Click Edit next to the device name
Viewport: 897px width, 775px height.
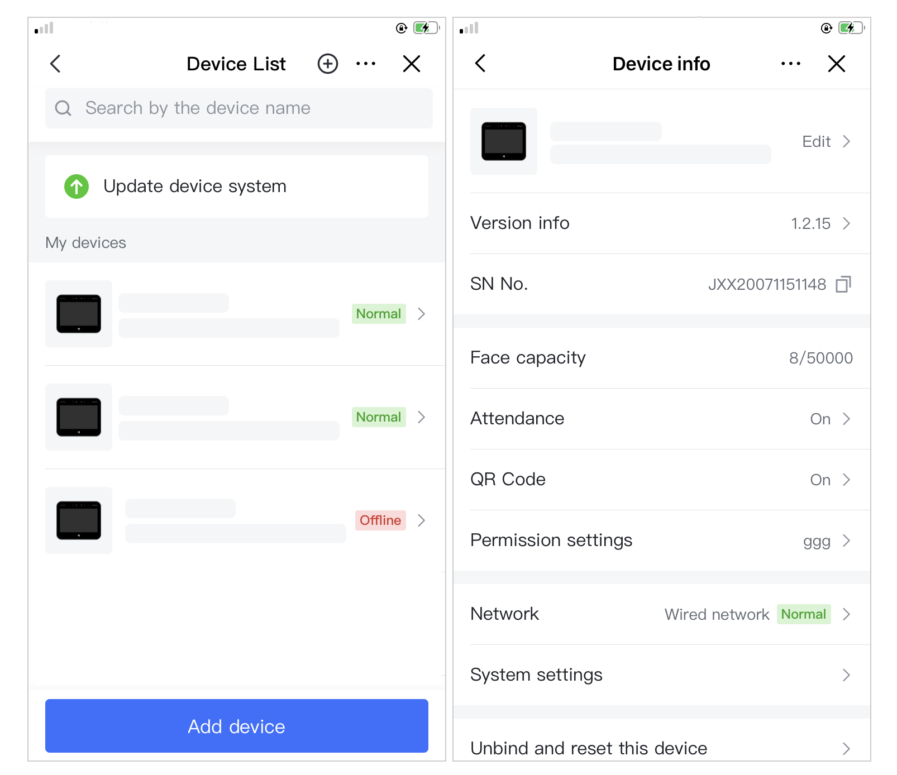coord(826,142)
